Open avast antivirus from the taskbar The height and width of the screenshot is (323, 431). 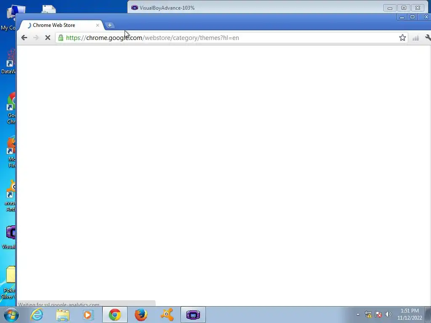[167, 315]
